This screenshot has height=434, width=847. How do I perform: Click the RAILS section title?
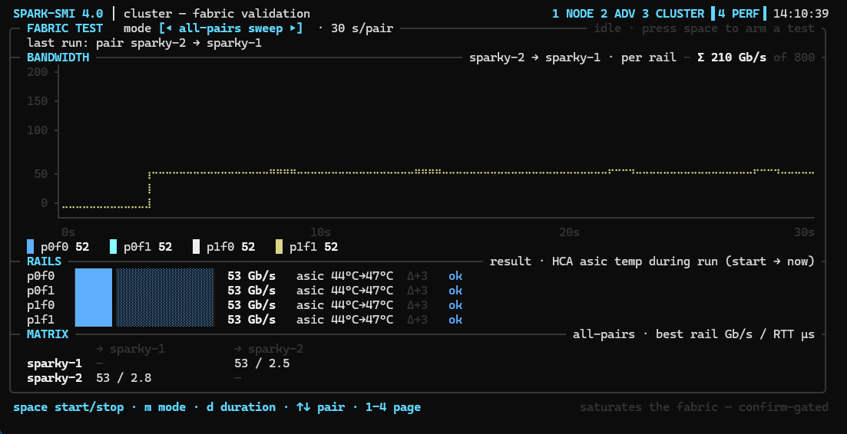(x=45, y=261)
